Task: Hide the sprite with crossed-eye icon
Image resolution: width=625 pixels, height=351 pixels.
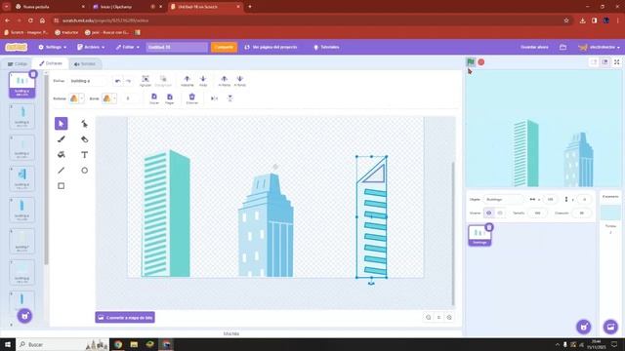Action: coord(500,213)
